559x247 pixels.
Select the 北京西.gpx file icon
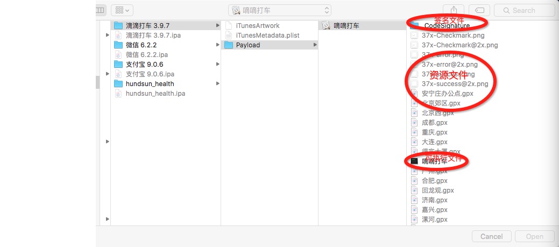click(x=414, y=113)
